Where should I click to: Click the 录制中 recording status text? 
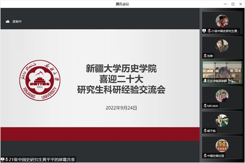pyautogui.click(x=17, y=22)
